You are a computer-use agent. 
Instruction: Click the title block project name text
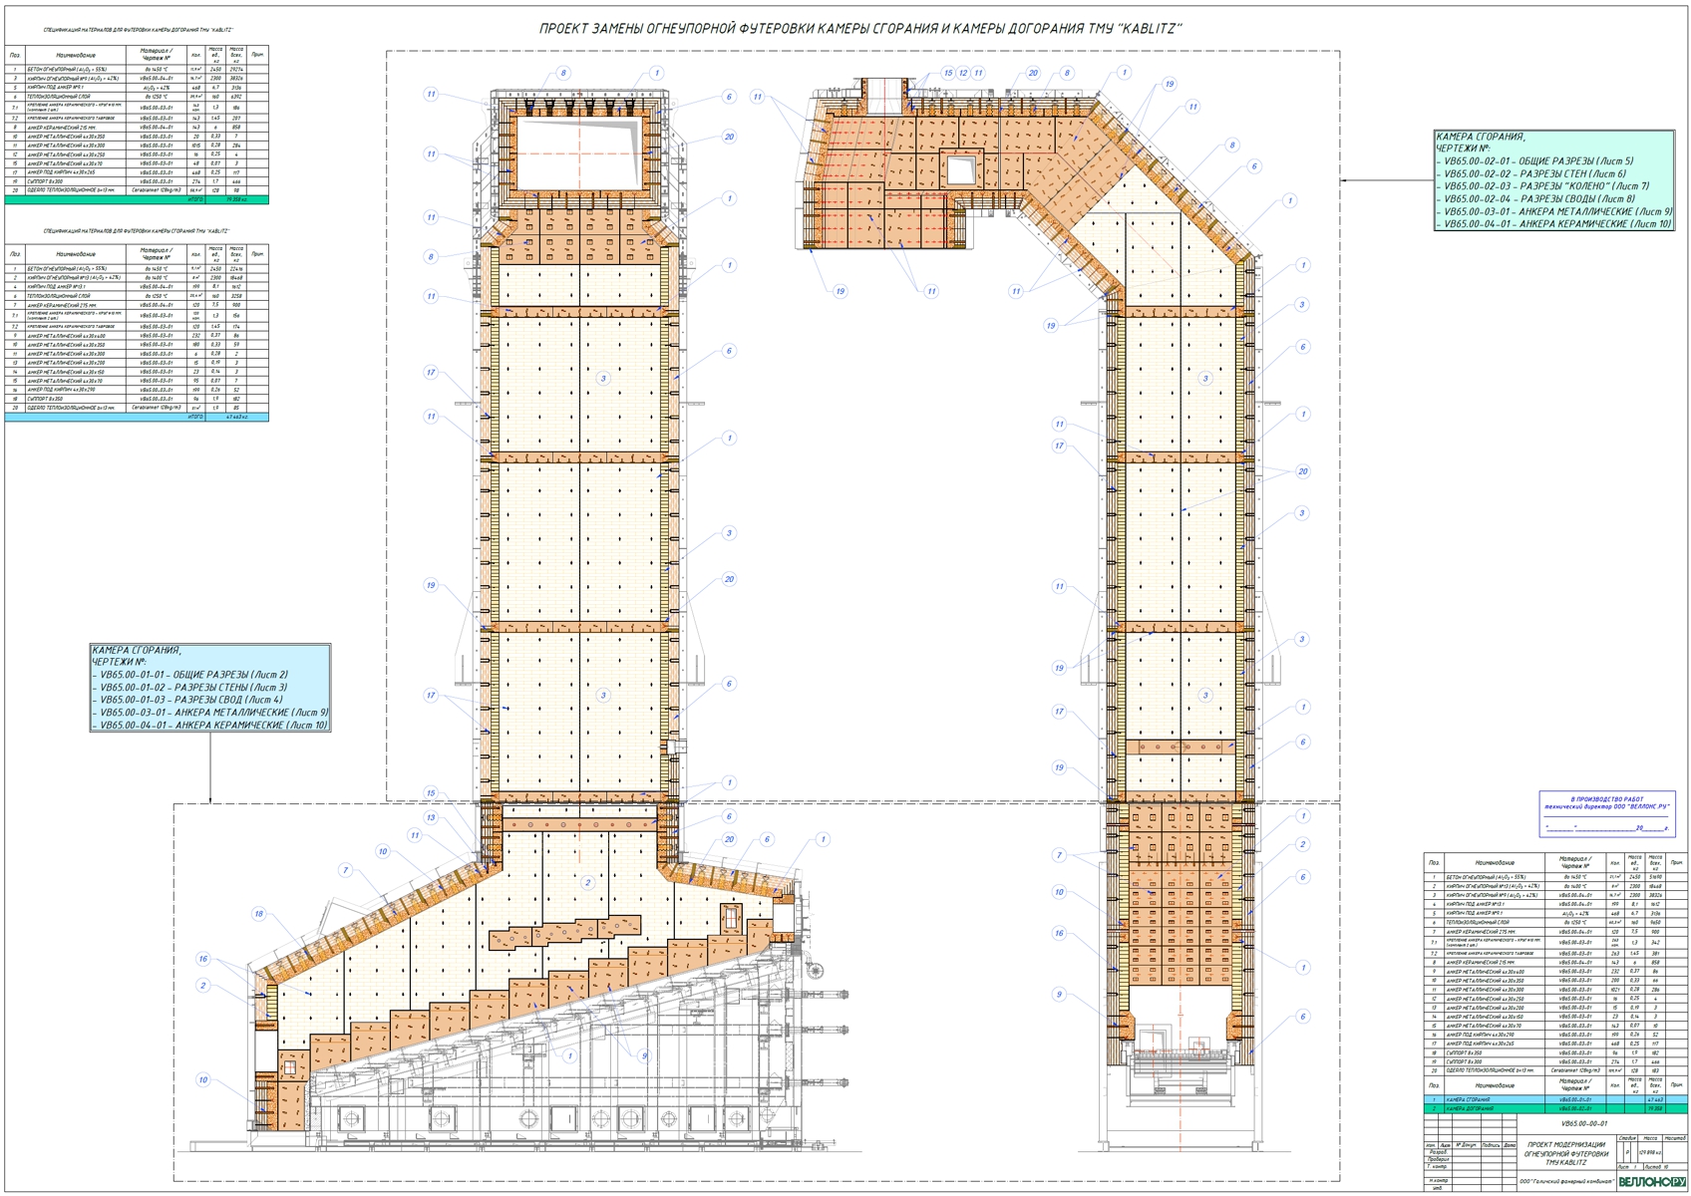(x=1567, y=1153)
